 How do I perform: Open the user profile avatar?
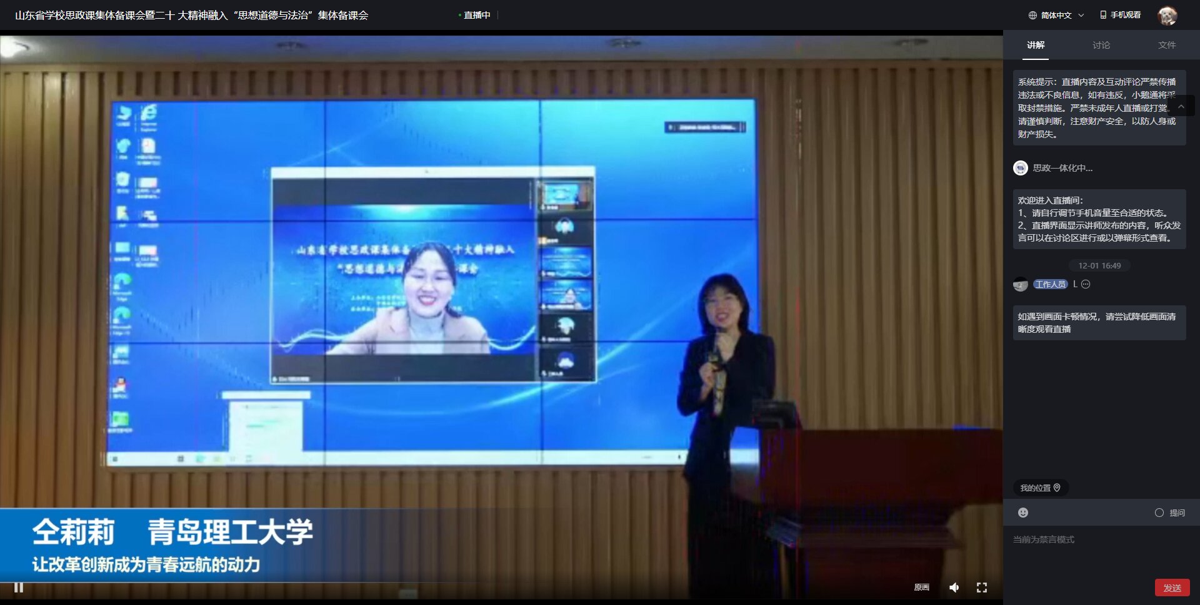(1167, 15)
